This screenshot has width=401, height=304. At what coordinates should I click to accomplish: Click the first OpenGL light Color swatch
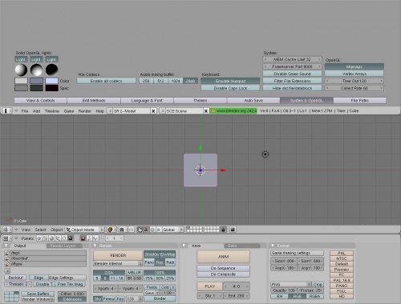pos(21,81)
